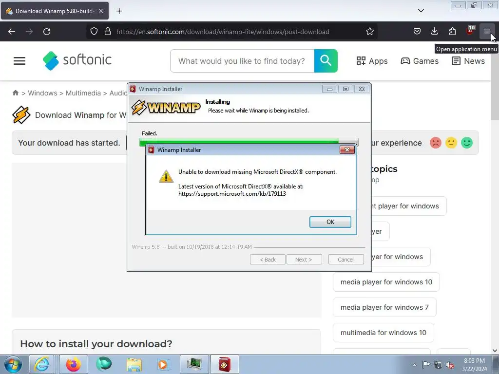The image size is (499, 374).
Task: Click the Windows breadcrumb link
Action: coord(43,93)
